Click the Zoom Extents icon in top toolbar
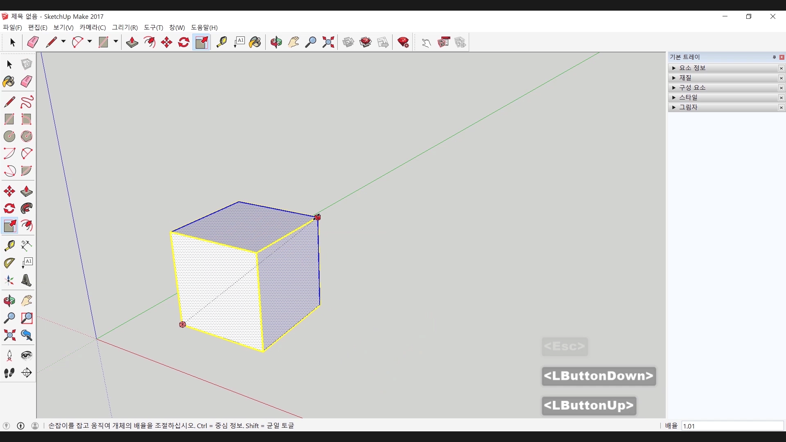Screen dimensions: 786x442 coord(328,42)
